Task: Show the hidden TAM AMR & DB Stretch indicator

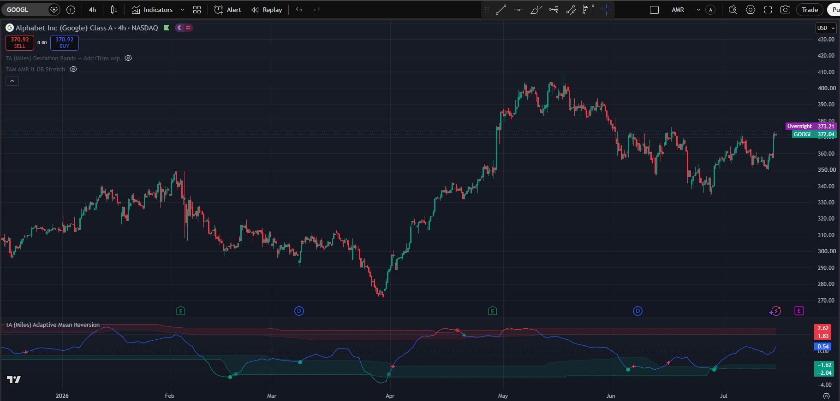Action: pos(73,69)
